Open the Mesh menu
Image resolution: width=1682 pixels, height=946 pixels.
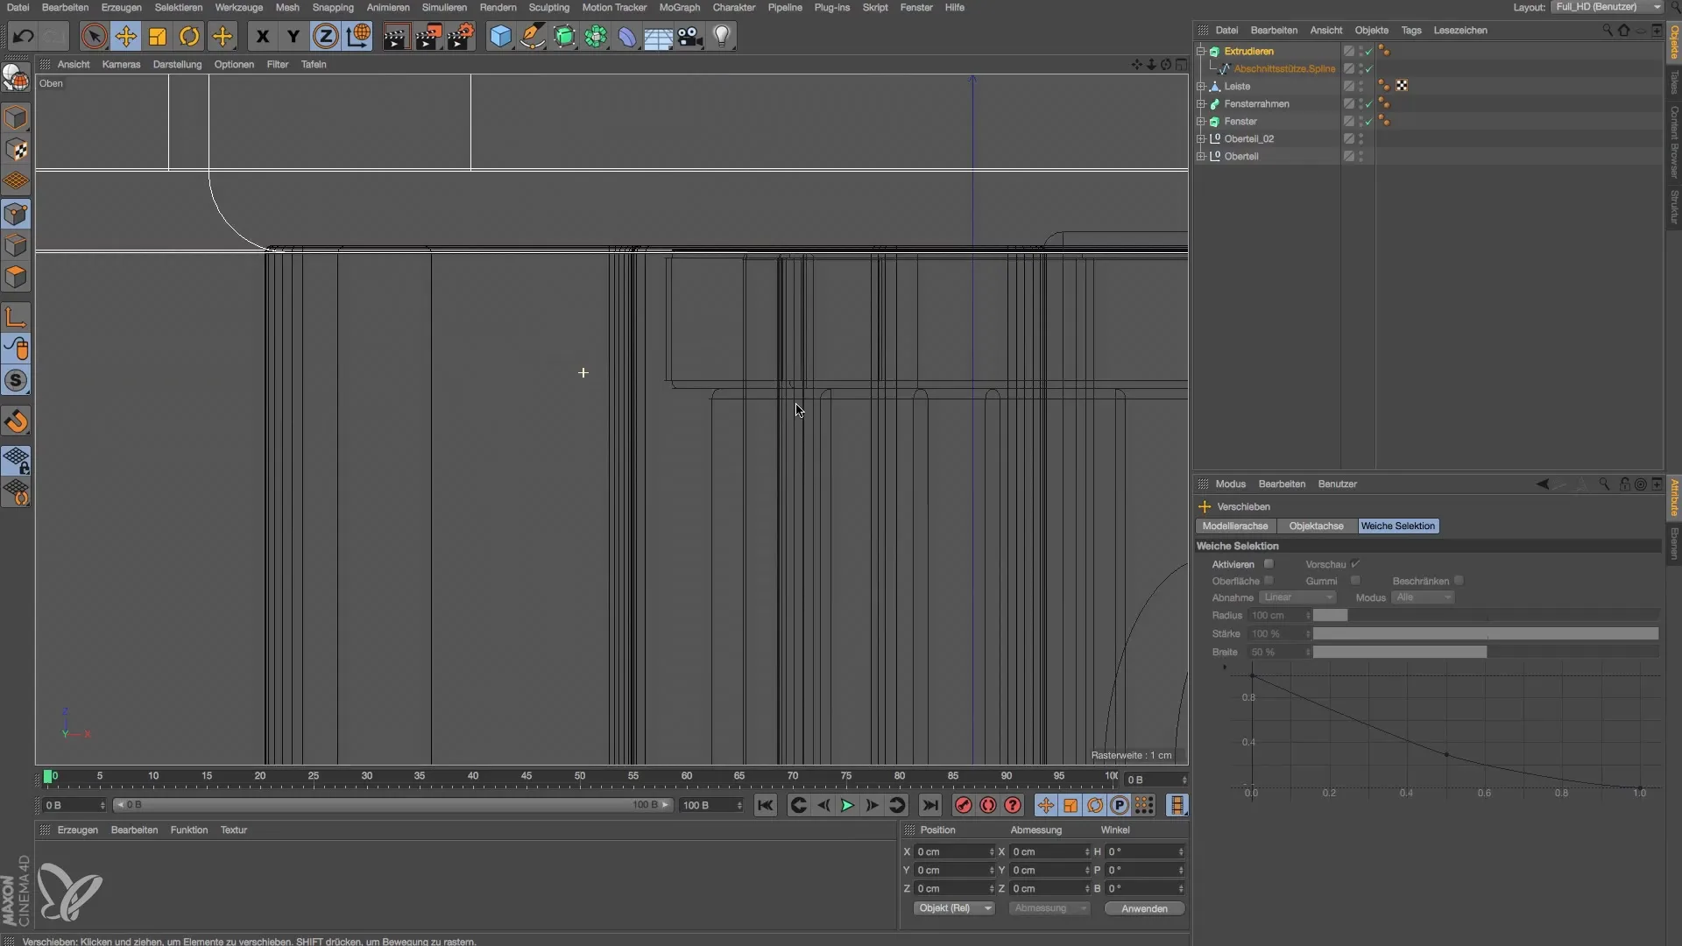pos(287,7)
